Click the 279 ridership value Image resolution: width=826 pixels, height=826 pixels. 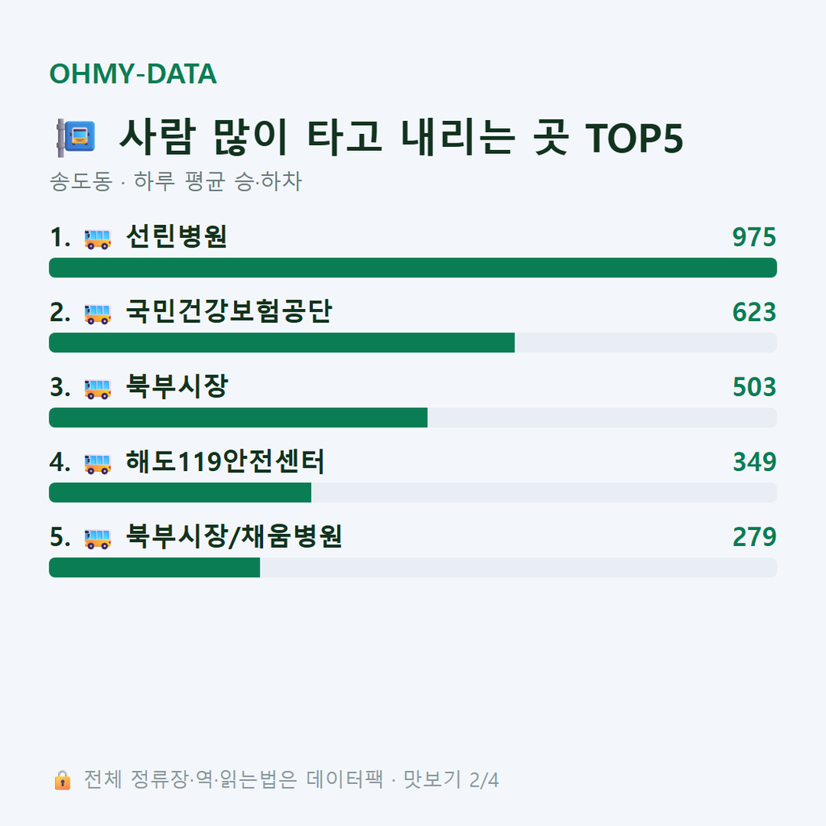coord(754,536)
